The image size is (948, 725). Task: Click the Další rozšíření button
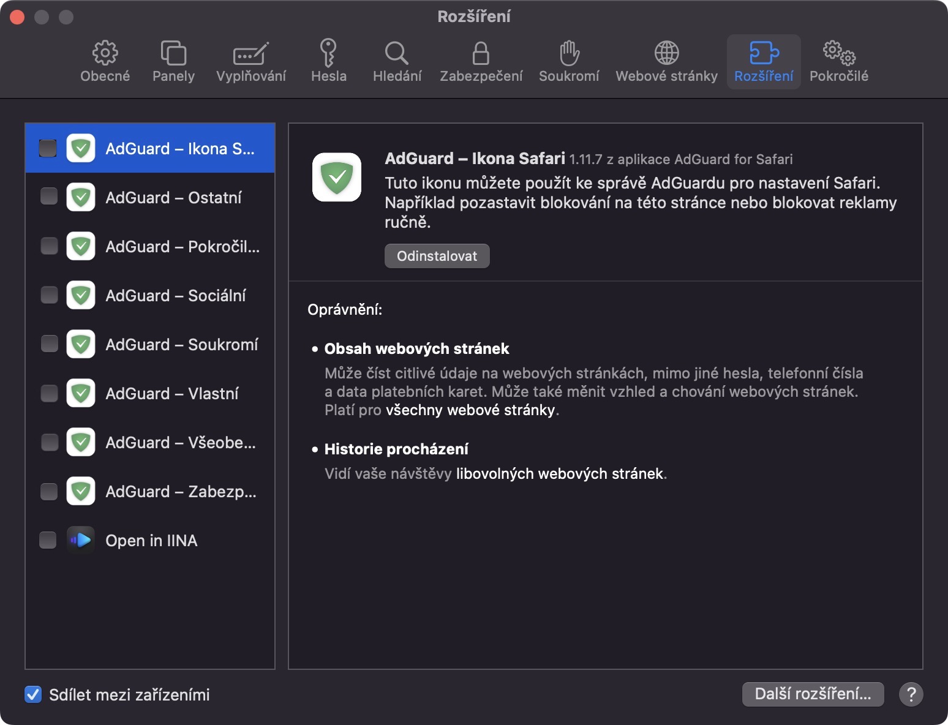(x=813, y=694)
